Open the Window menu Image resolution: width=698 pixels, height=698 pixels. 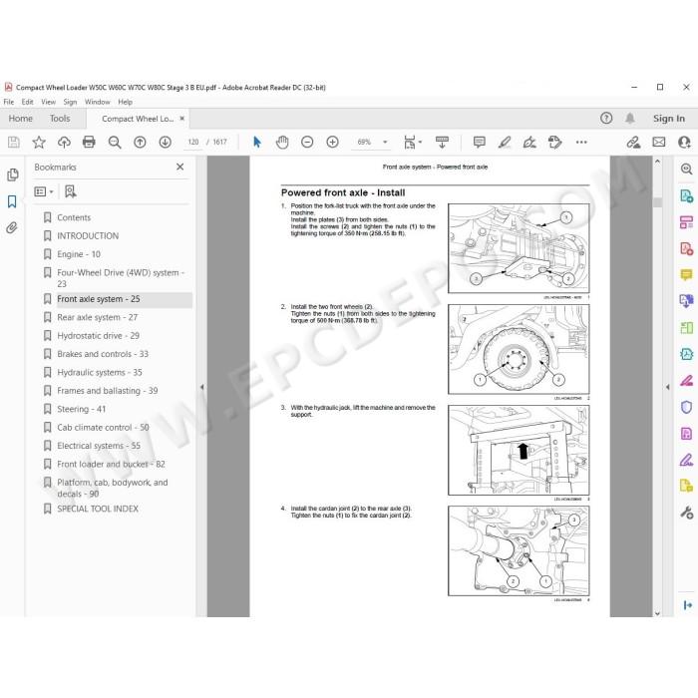[x=97, y=102]
